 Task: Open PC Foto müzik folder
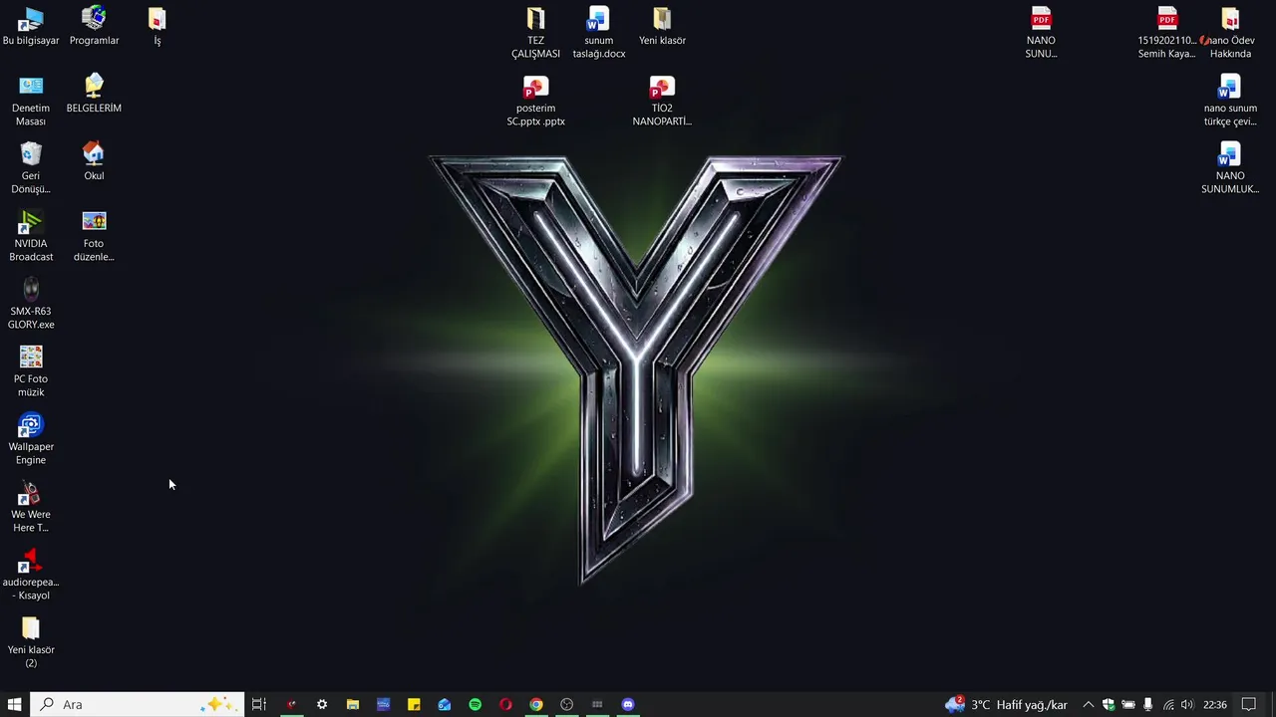(x=31, y=371)
